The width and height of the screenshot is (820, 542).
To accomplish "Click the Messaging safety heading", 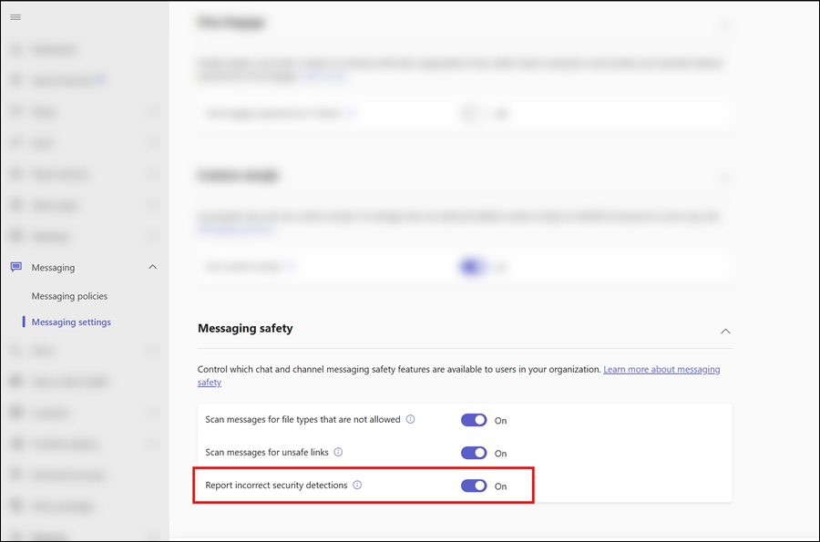I will pyautogui.click(x=245, y=328).
